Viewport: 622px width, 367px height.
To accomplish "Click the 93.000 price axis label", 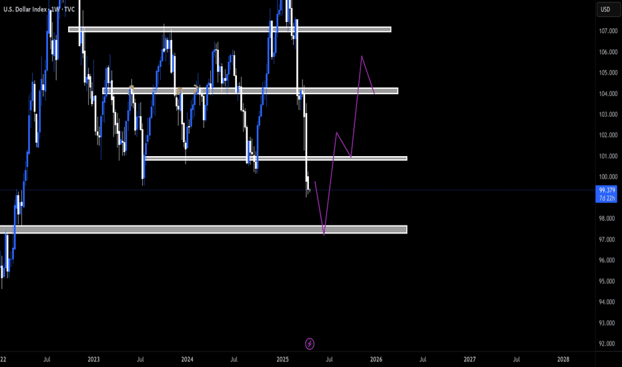I will tap(608, 323).
